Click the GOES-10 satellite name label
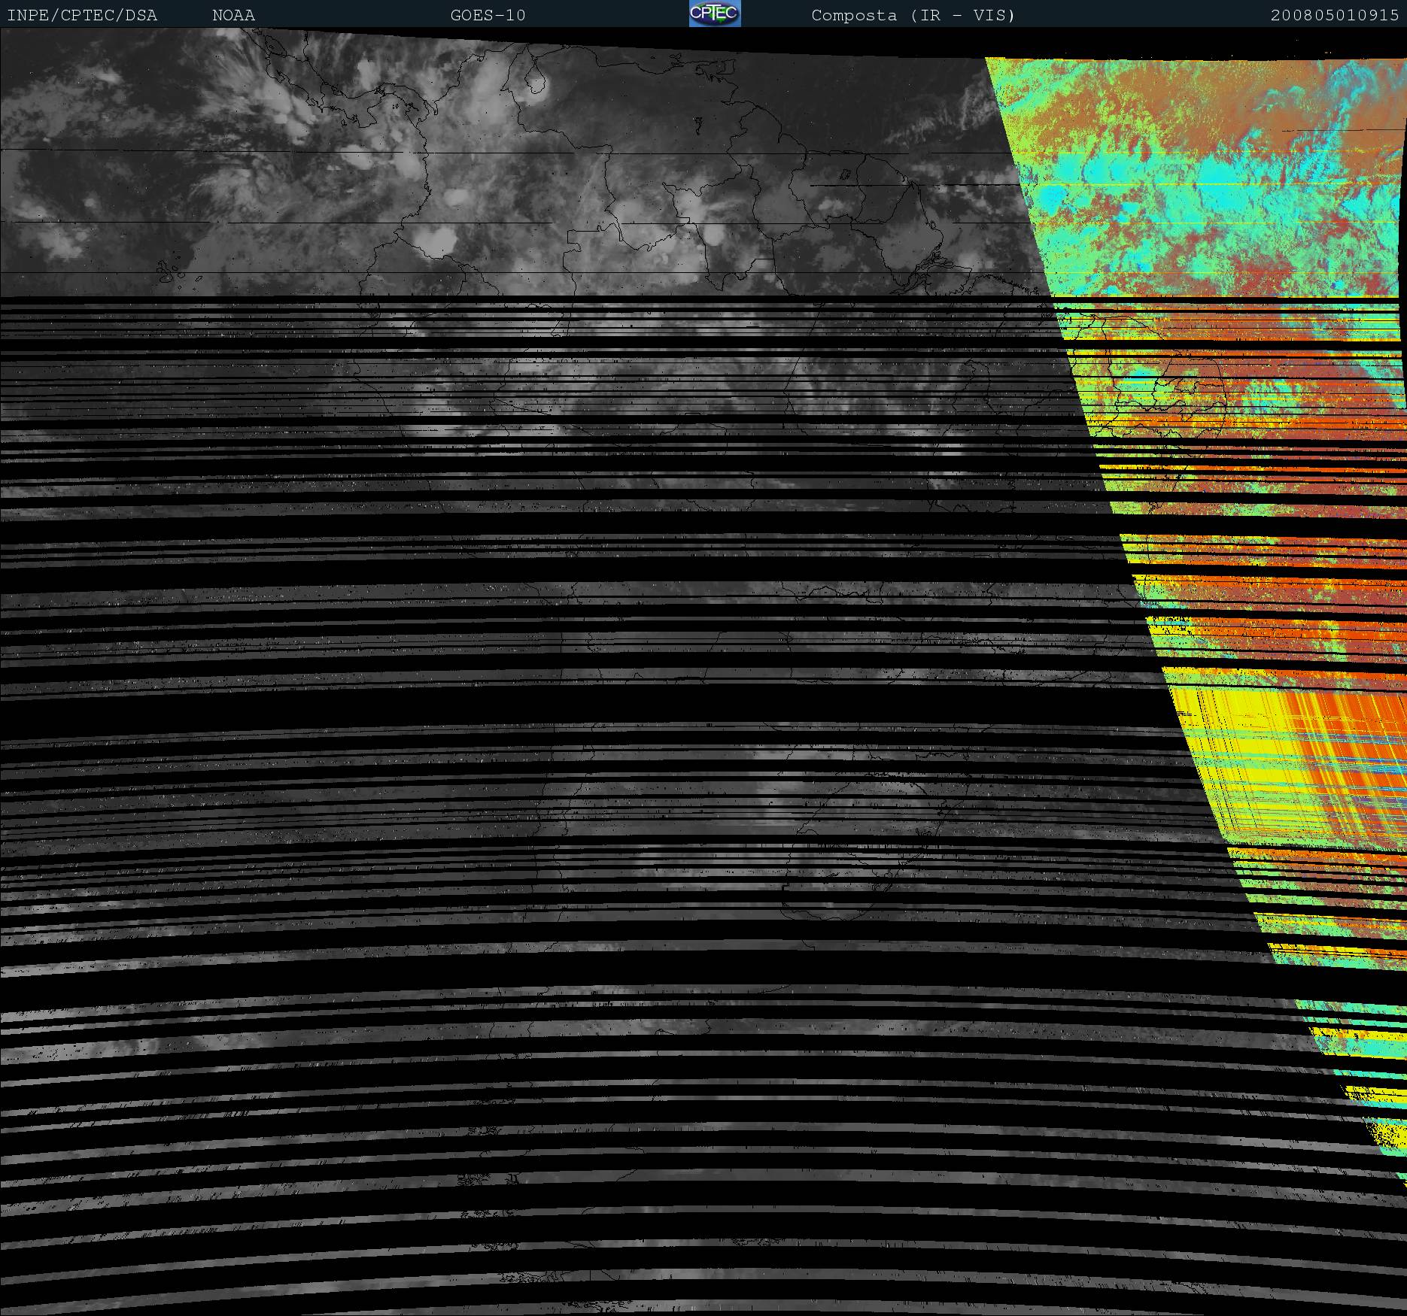 (x=488, y=15)
